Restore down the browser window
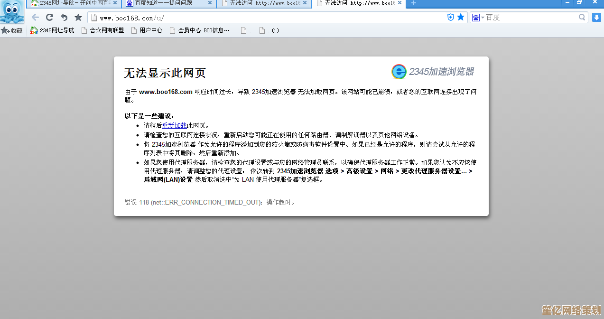604x319 pixels. [579, 2]
